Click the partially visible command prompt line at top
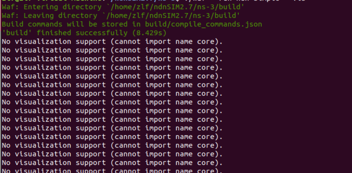Screen dimensions: 352x173 tap(153, 1)
